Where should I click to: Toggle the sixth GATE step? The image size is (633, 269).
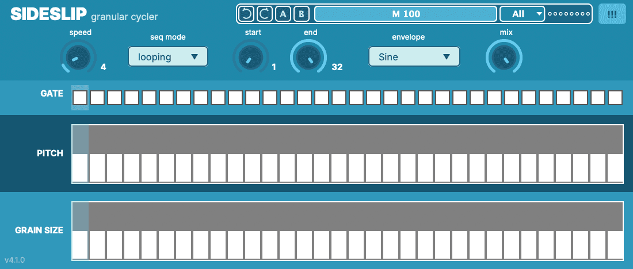tap(166, 98)
